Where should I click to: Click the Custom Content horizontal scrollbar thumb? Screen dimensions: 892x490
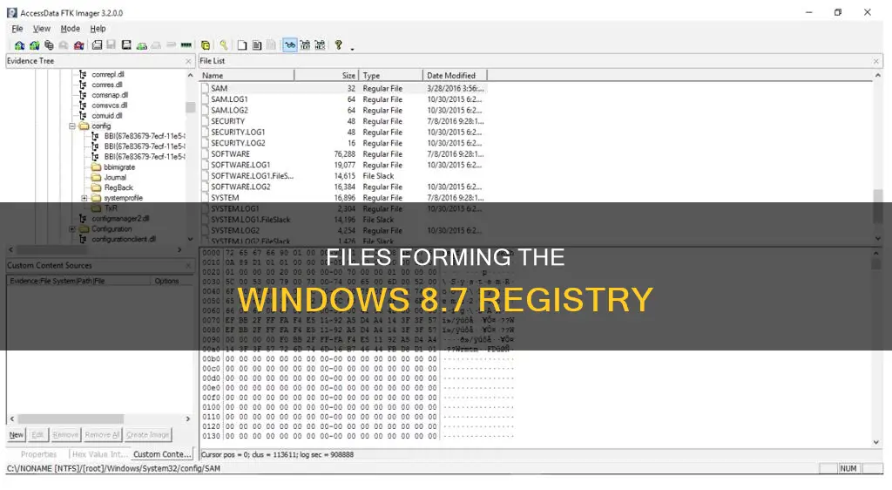click(71, 419)
